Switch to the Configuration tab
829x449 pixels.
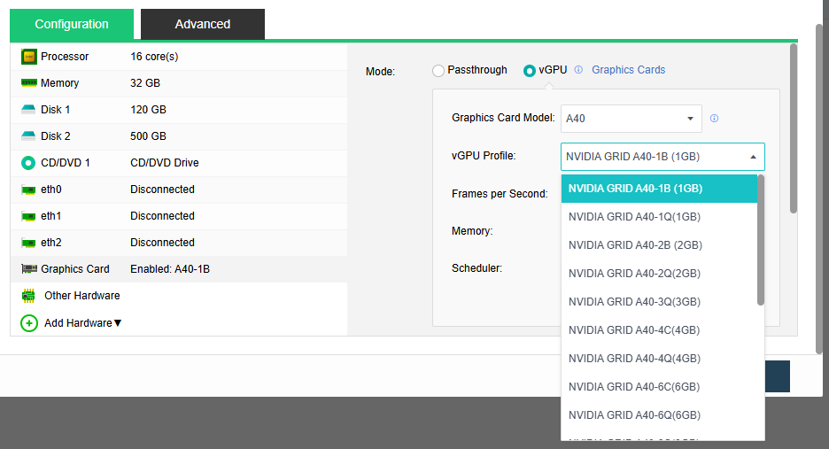72,24
